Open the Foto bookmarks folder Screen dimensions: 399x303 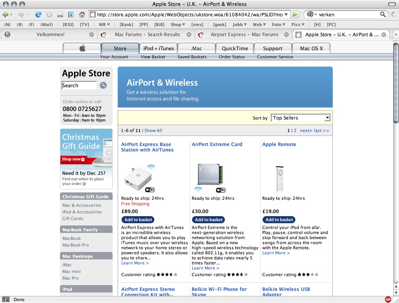click(x=278, y=25)
